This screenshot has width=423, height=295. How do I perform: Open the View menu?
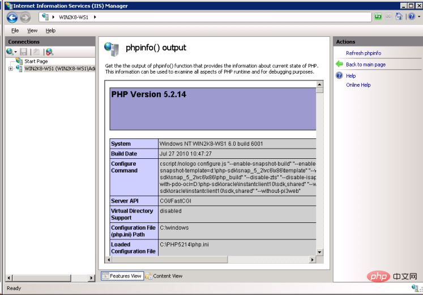[32, 31]
